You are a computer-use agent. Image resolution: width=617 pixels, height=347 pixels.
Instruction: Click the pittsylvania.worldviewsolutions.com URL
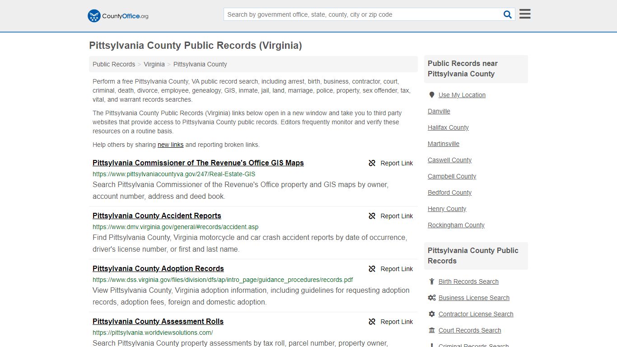pyautogui.click(x=153, y=333)
